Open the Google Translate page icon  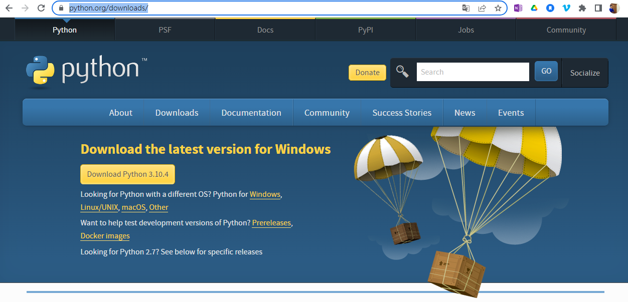(466, 8)
